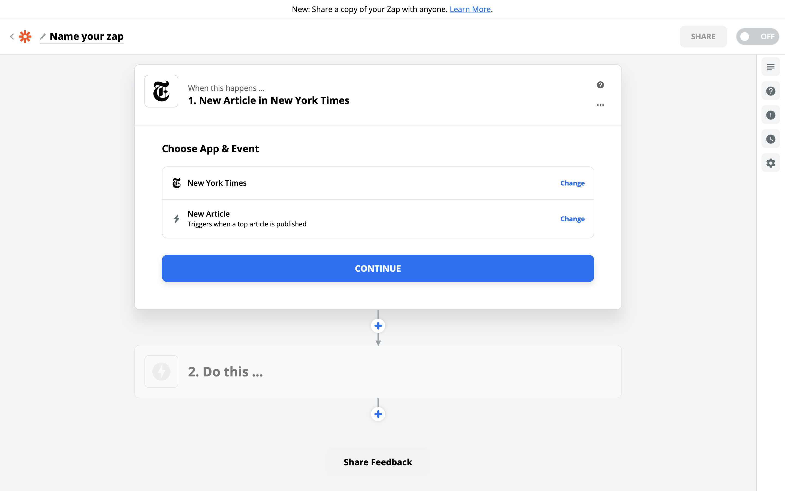Click the SHARE button
This screenshot has height=491, width=785.
click(703, 36)
